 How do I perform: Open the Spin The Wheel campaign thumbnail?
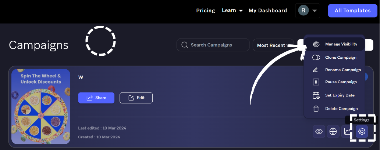pos(41,106)
